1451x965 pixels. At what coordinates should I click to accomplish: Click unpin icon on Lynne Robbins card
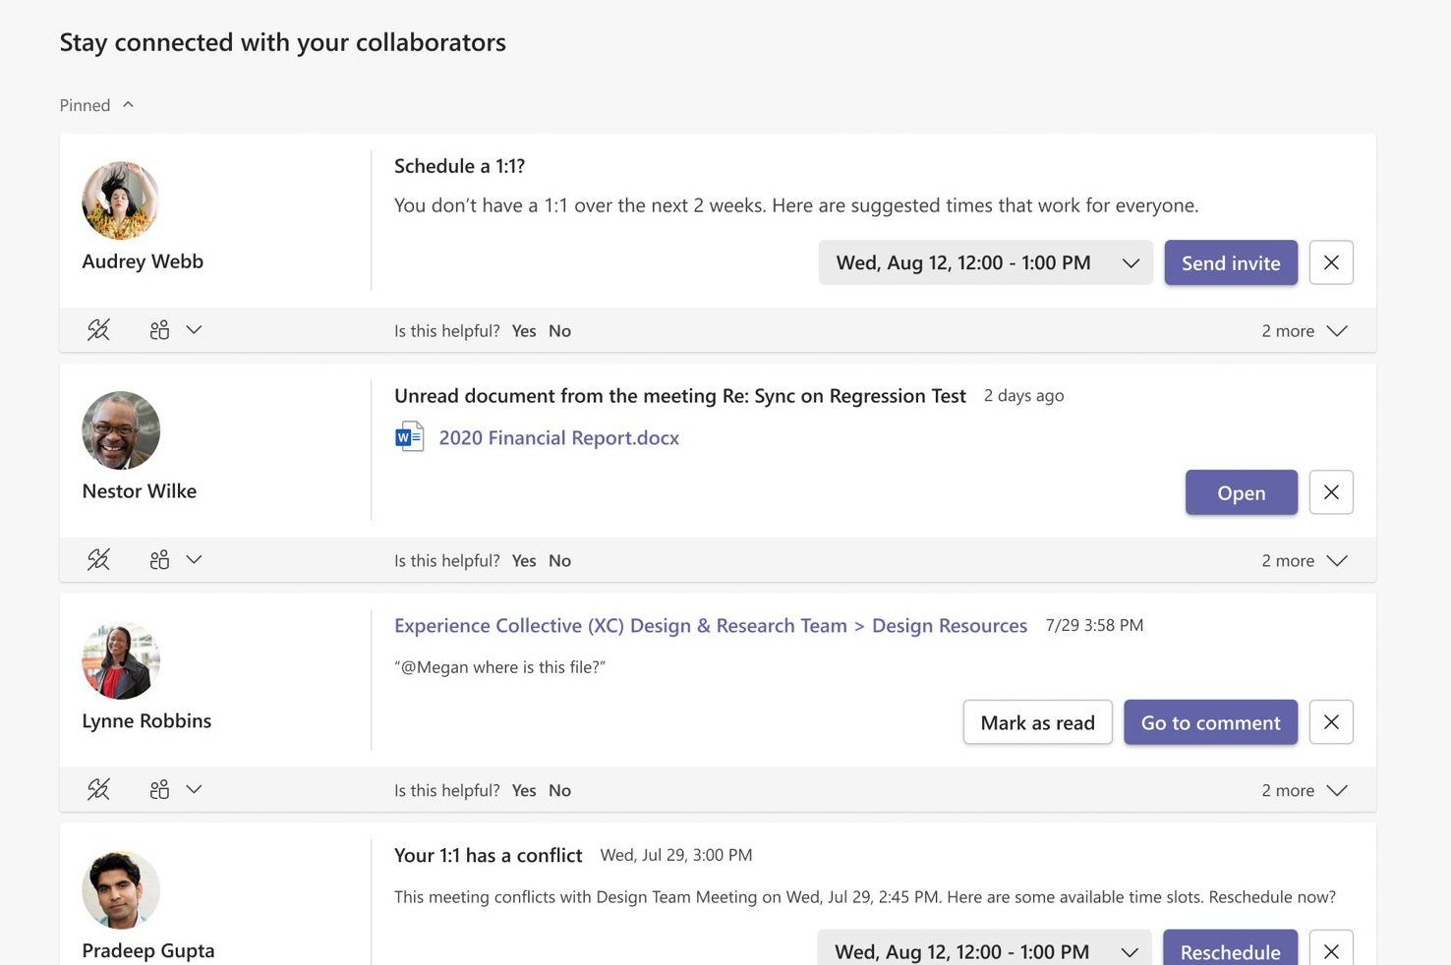98,790
